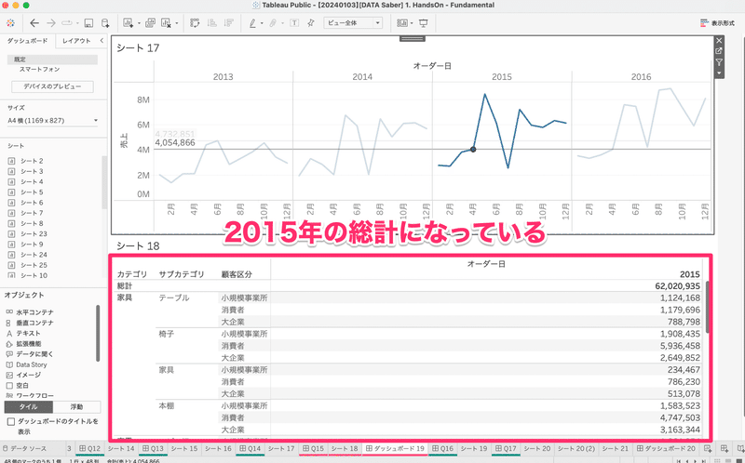
Task: Click the go to sheet icon on Sheet 17
Action: coord(719,51)
